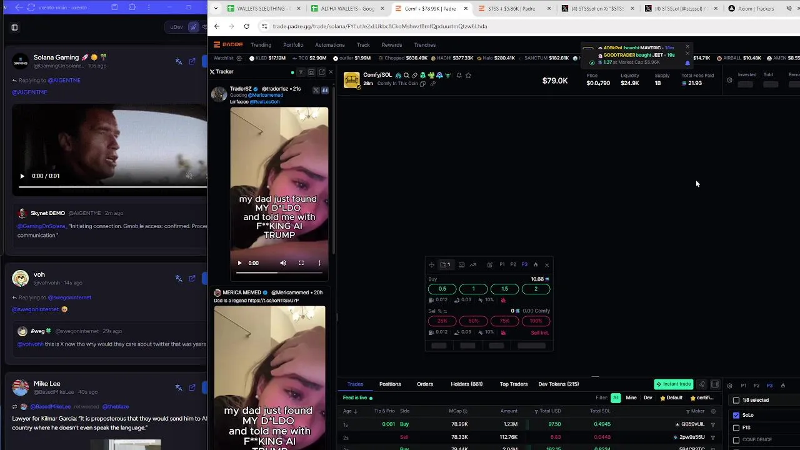800x450 pixels.
Task: Open the Total USD column filter
Action: 536,411
